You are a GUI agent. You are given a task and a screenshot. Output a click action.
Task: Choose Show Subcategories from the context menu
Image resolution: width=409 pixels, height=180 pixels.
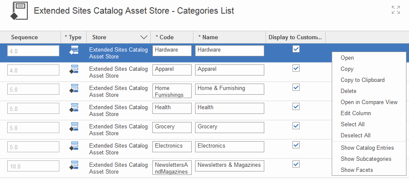tap(366, 159)
